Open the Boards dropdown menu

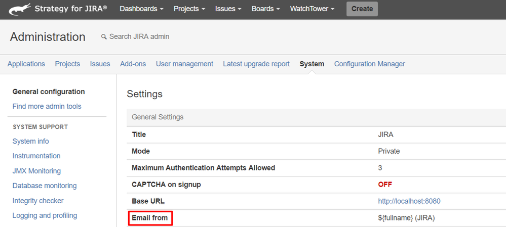pos(265,9)
